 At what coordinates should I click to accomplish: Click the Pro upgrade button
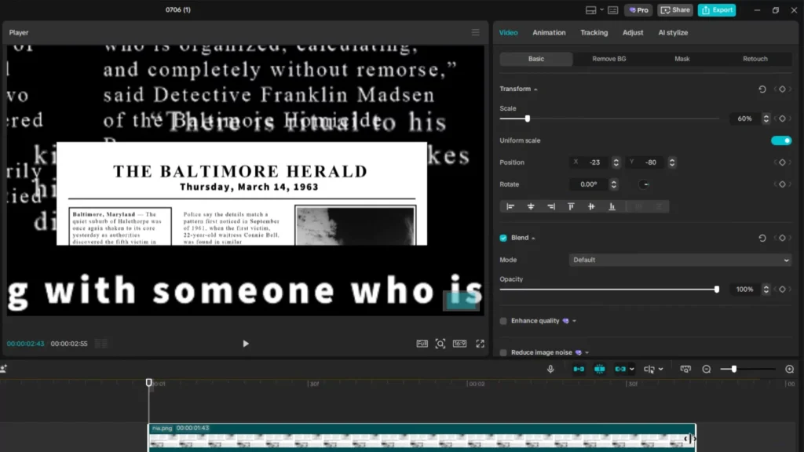(x=638, y=9)
